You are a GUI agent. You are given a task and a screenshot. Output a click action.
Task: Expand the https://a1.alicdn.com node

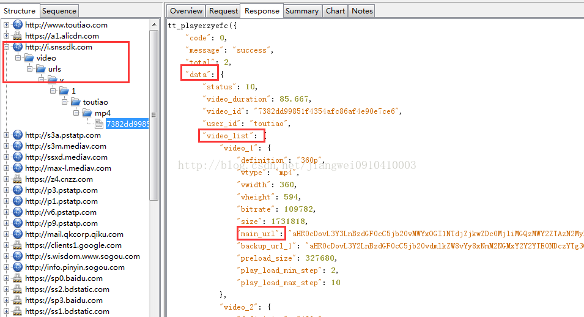click(x=6, y=36)
